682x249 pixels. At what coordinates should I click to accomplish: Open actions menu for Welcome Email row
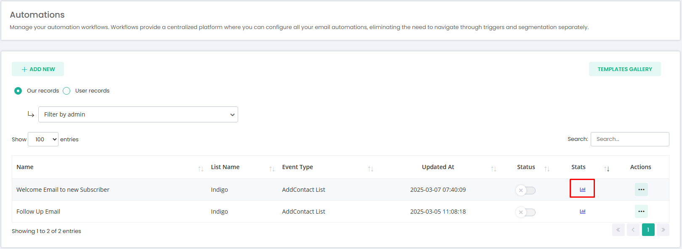(x=641, y=190)
